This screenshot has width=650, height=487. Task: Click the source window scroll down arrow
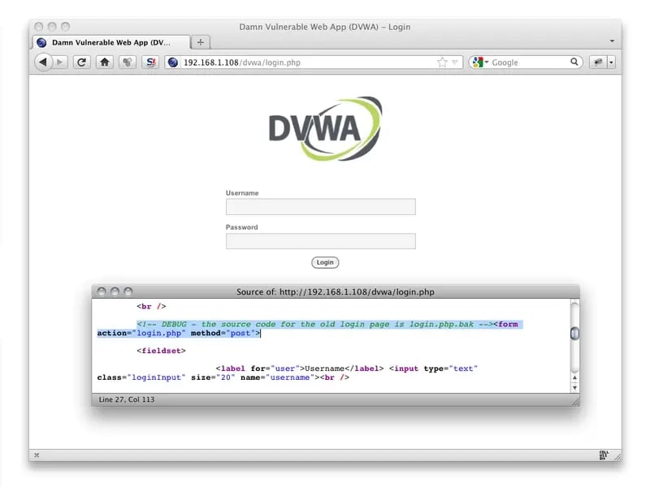point(574,388)
